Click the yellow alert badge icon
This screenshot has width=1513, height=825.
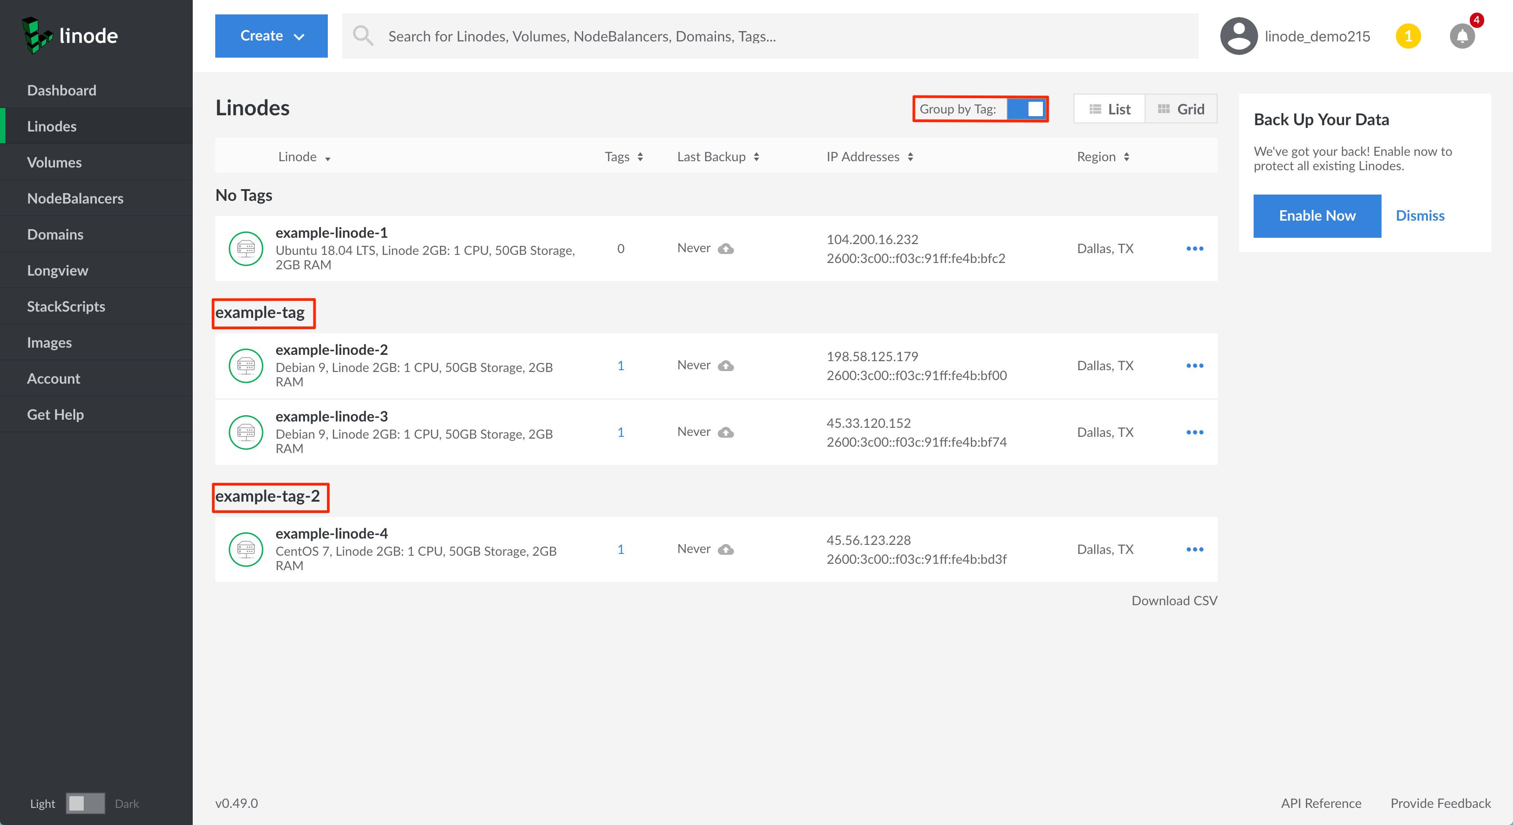1408,36
